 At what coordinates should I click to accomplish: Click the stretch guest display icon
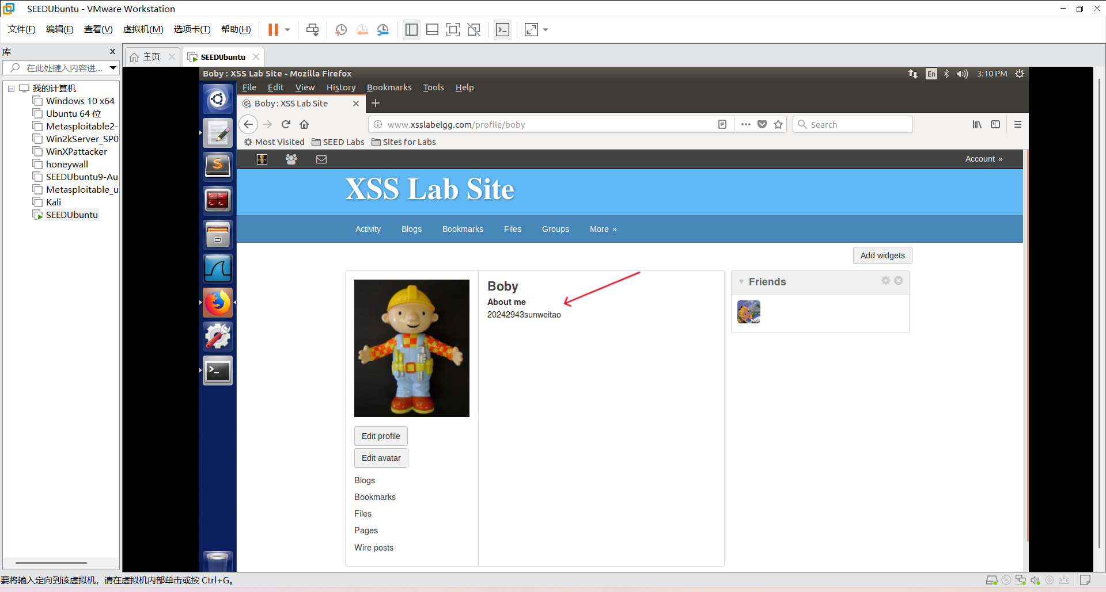pos(531,30)
